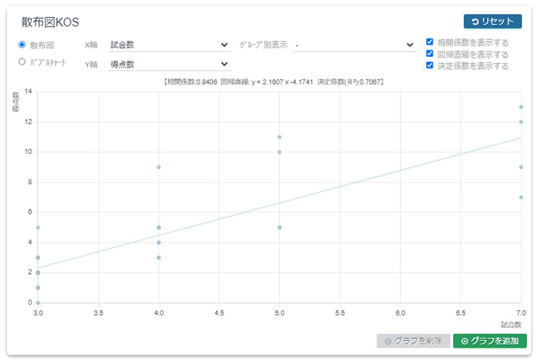Click the data point at 7 games, 13 goals
The image size is (537, 363).
(x=521, y=107)
